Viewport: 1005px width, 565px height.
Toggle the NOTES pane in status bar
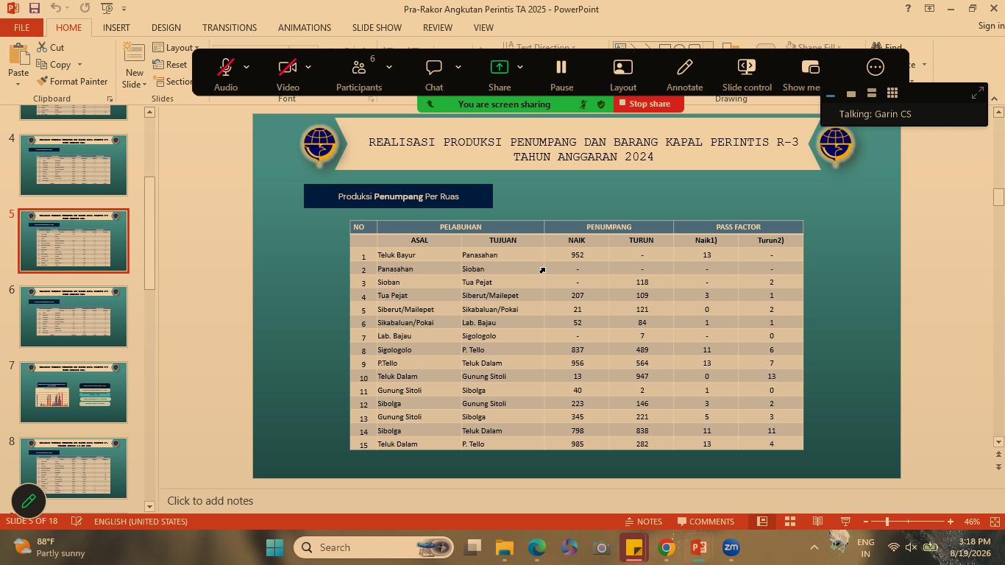point(643,522)
